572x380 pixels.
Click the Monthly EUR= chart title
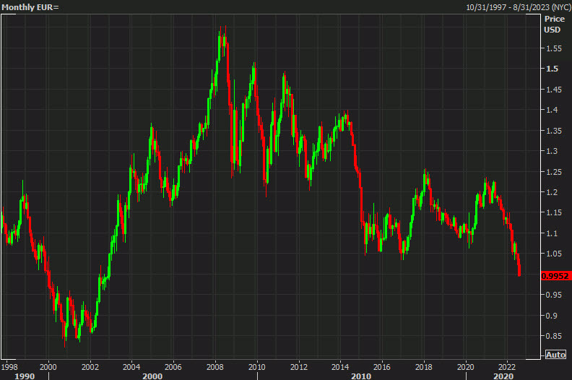click(x=30, y=7)
